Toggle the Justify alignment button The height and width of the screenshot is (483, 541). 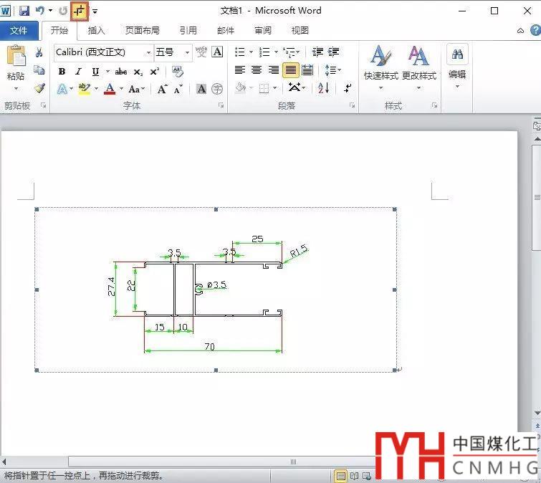point(290,70)
